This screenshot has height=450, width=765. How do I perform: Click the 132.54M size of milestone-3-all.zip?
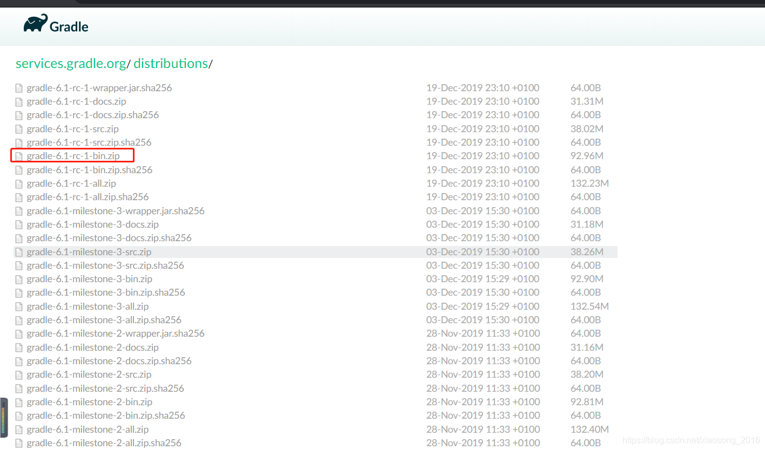tap(589, 306)
